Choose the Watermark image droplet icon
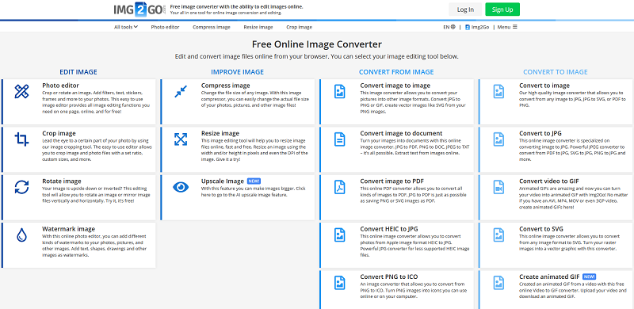Screen dimensions: 634x309 [x=21, y=235]
